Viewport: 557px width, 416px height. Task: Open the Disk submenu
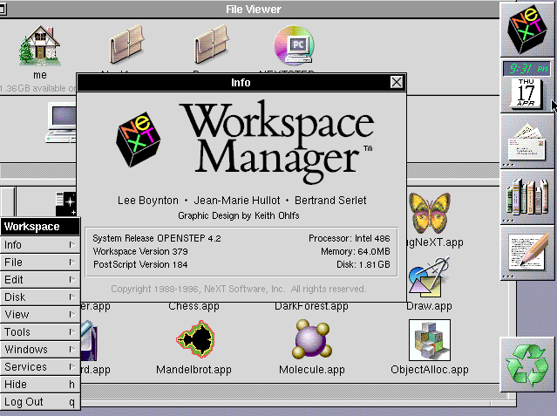[x=40, y=297]
